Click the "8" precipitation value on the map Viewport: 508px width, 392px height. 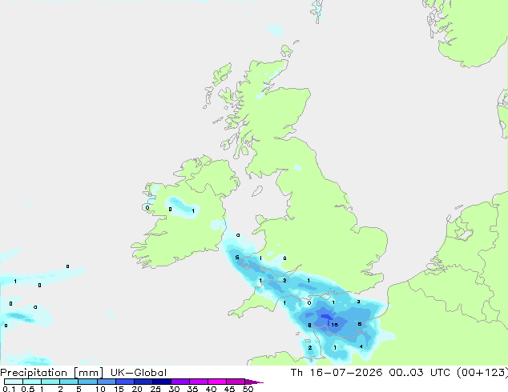(x=310, y=325)
